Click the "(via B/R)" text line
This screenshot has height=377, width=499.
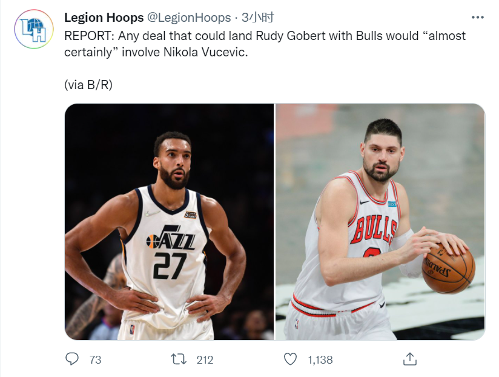88,85
